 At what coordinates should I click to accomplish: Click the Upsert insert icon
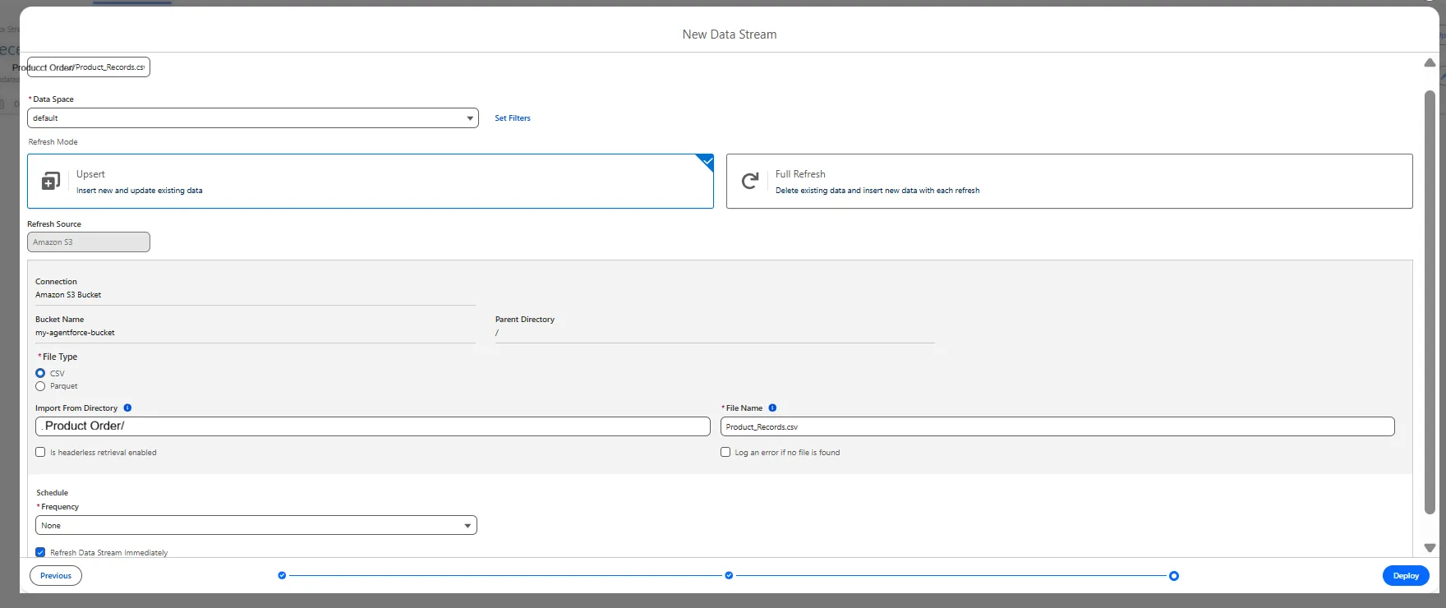(51, 181)
